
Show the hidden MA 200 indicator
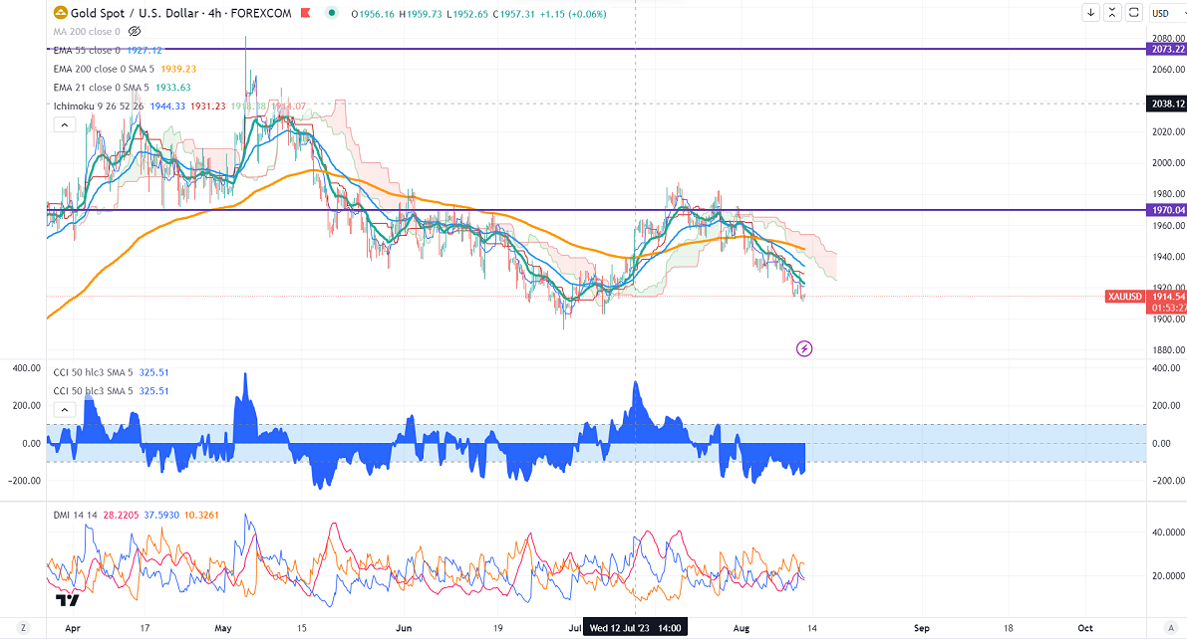[x=135, y=32]
